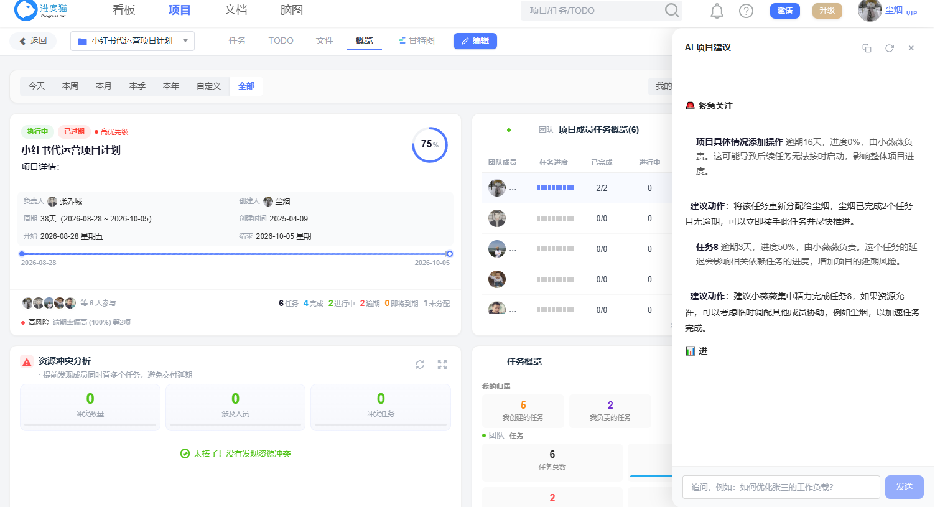
Task: Click the 升级 button
Action: 827,11
